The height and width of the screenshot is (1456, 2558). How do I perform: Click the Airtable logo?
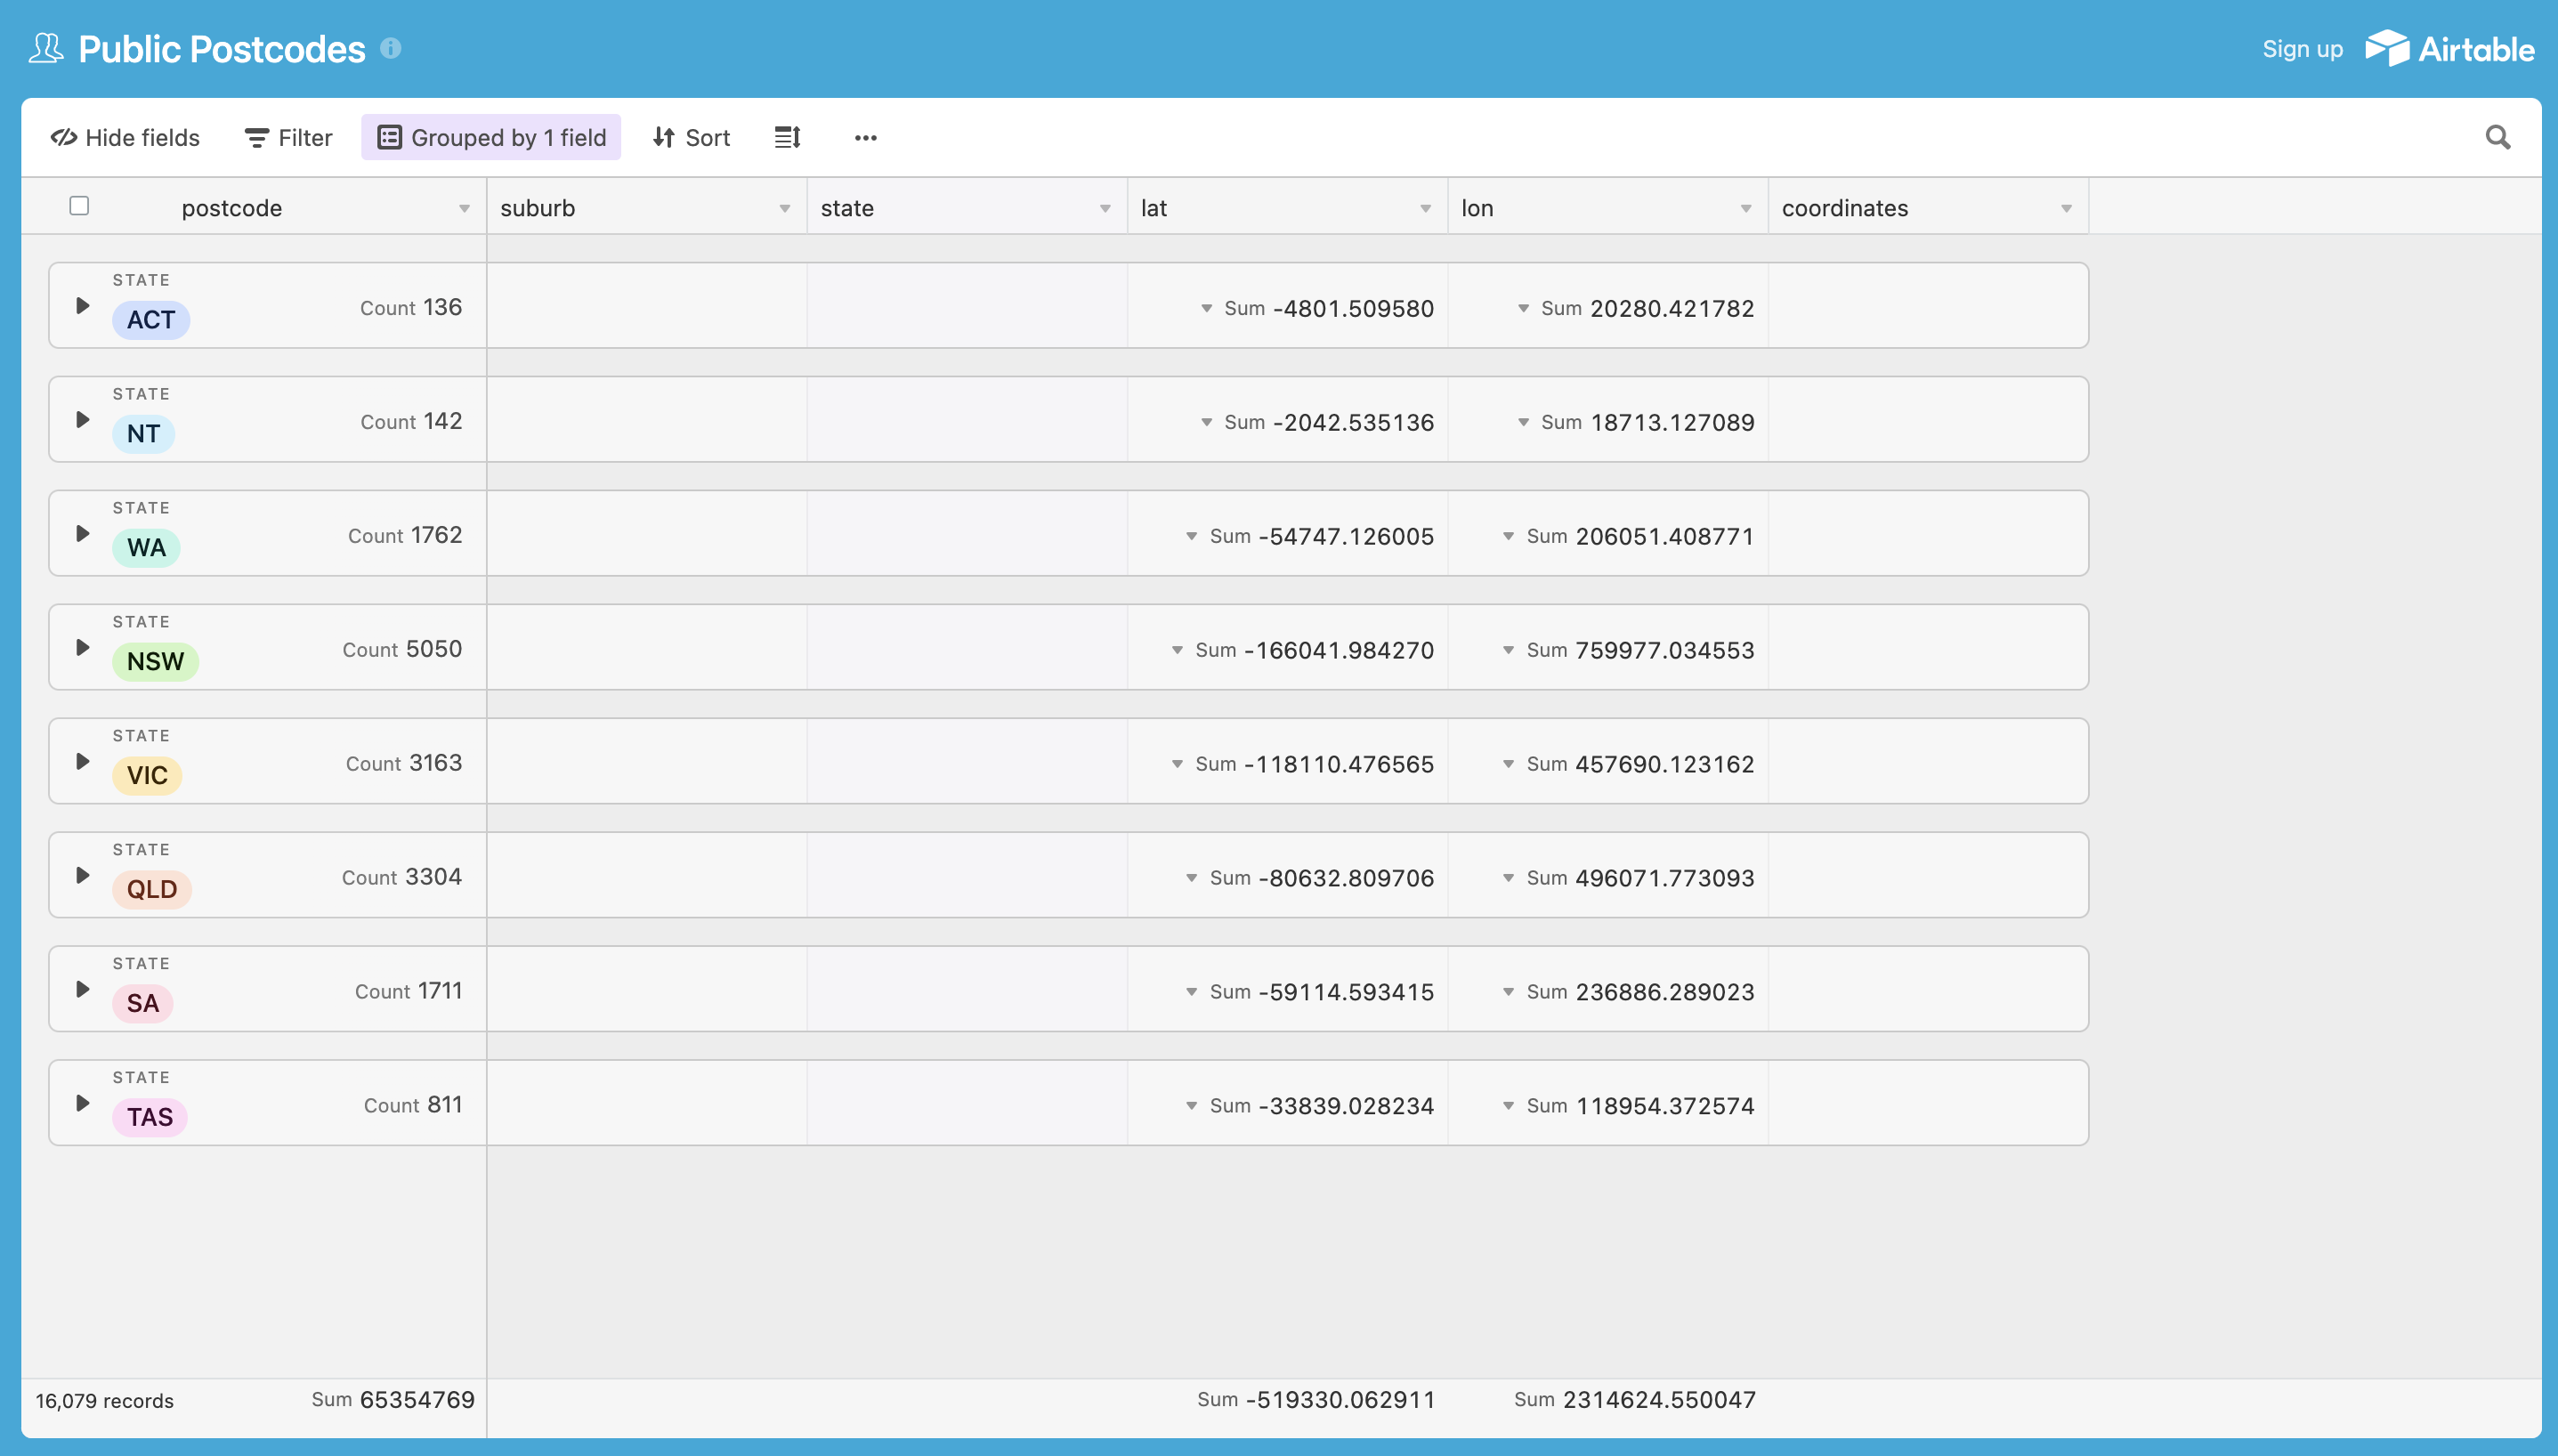[2449, 48]
